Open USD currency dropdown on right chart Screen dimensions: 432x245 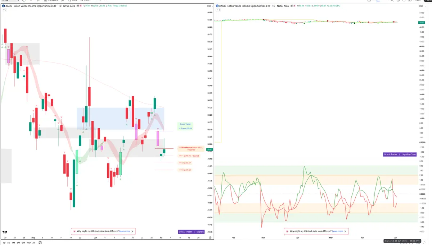click(422, 6)
